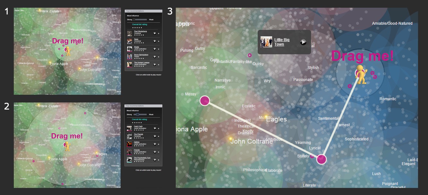Click the Sarcastic mood label
Image resolution: width=428 pixels, height=195 pixels.
[x=199, y=67]
